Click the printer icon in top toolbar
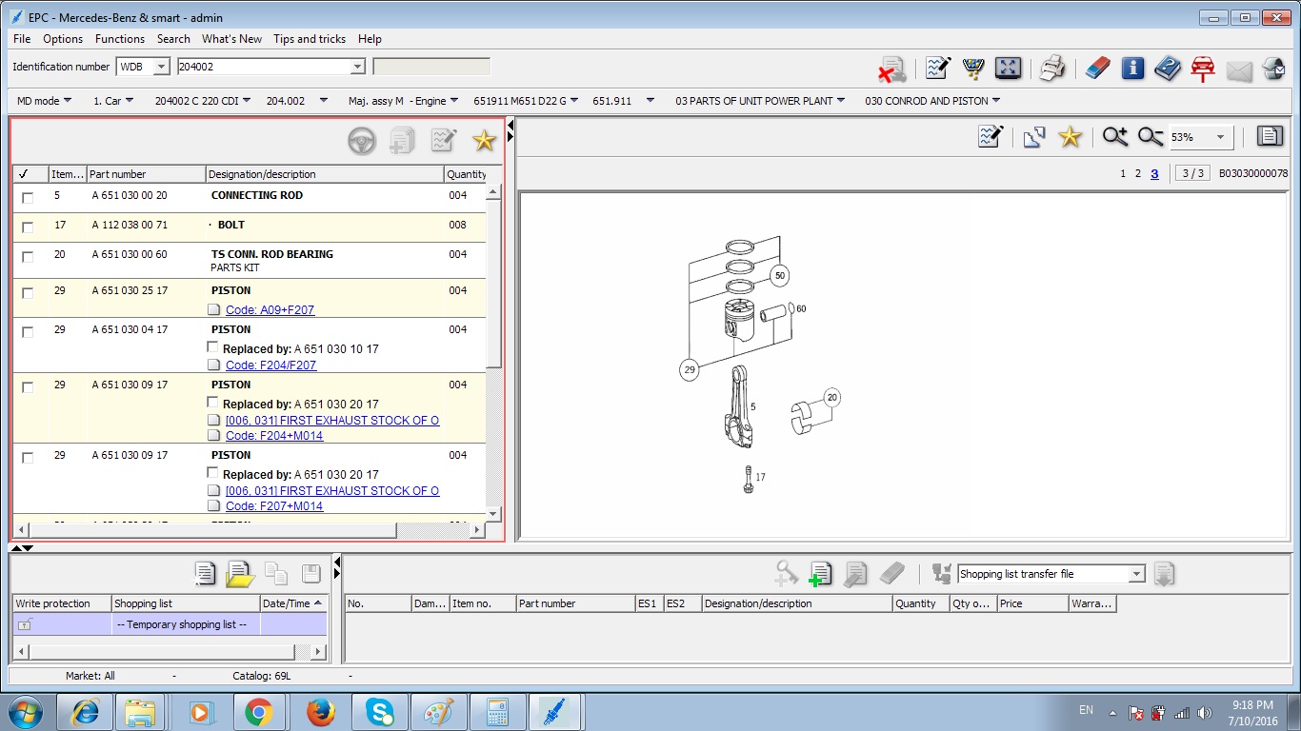Screen dimensions: 1301x731 [x=1051, y=69]
